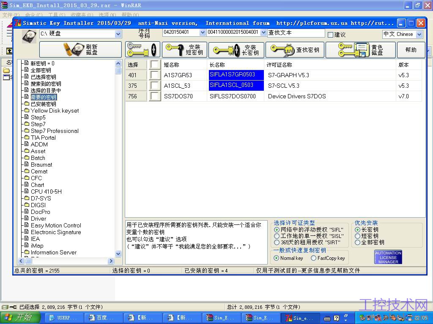The height and width of the screenshot is (324, 433).
Task: Click the find text input field
Action: [296, 33]
